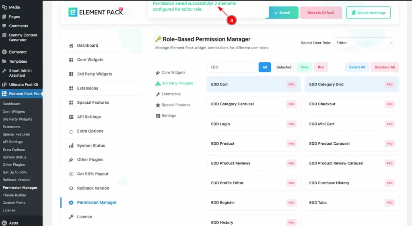Toggle the EDD Cart widget permission
The width and height of the screenshot is (412, 226).
[253, 84]
